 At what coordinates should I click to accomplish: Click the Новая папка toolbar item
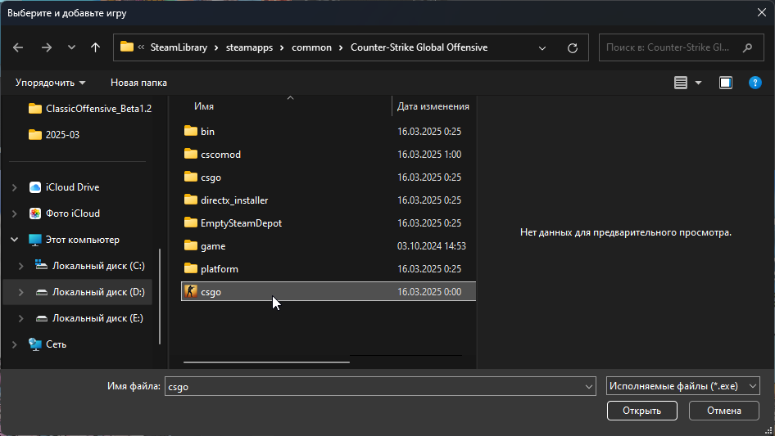tap(138, 83)
